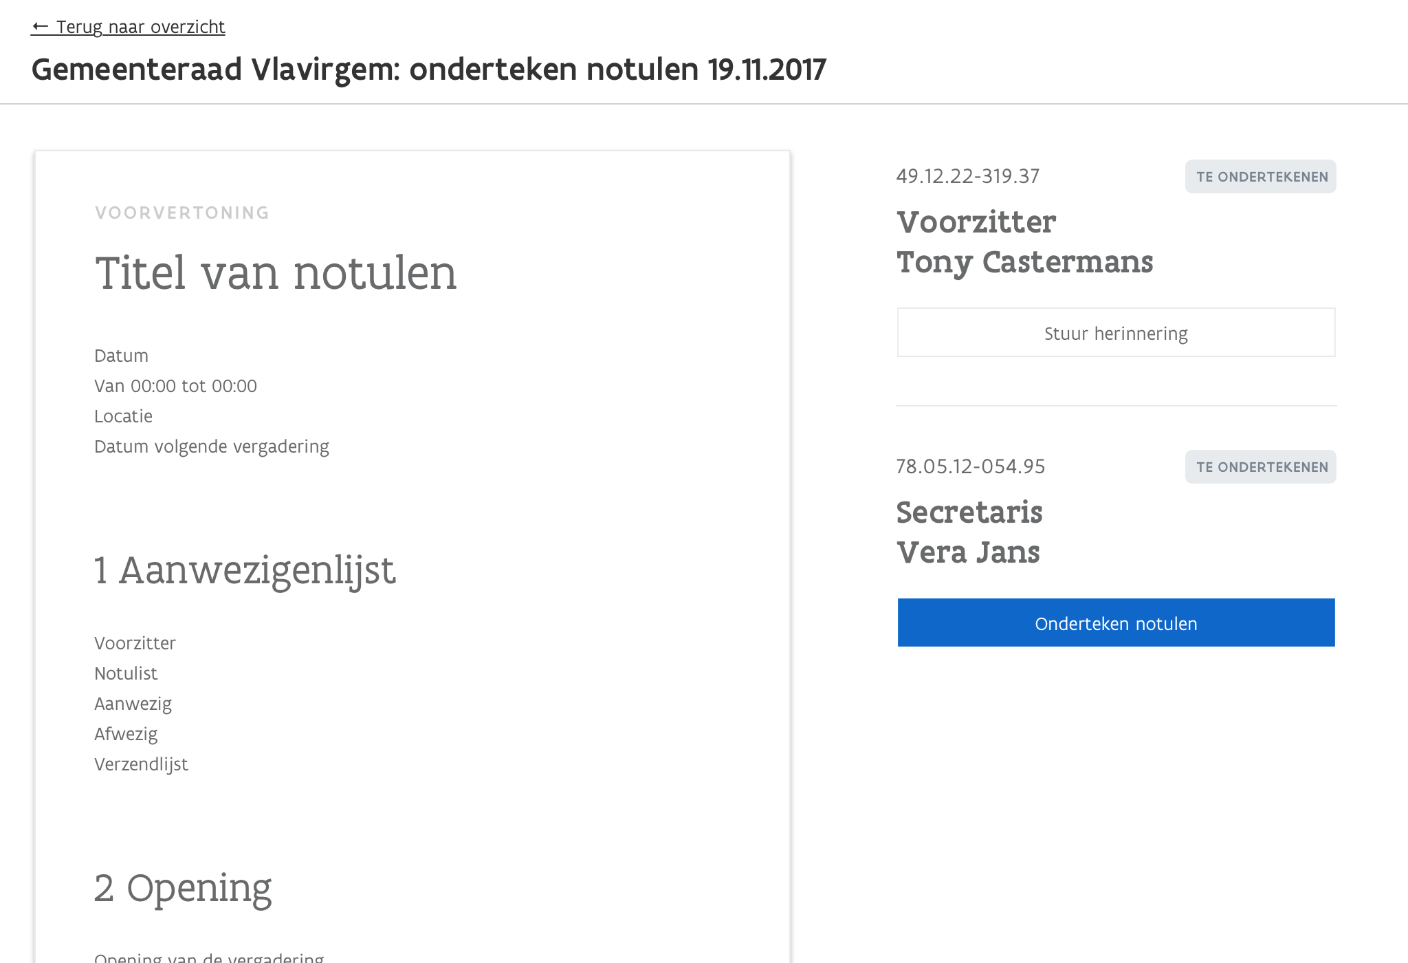The width and height of the screenshot is (1408, 963).
Task: Go back via Terug naar overzicht
Action: coord(140,27)
